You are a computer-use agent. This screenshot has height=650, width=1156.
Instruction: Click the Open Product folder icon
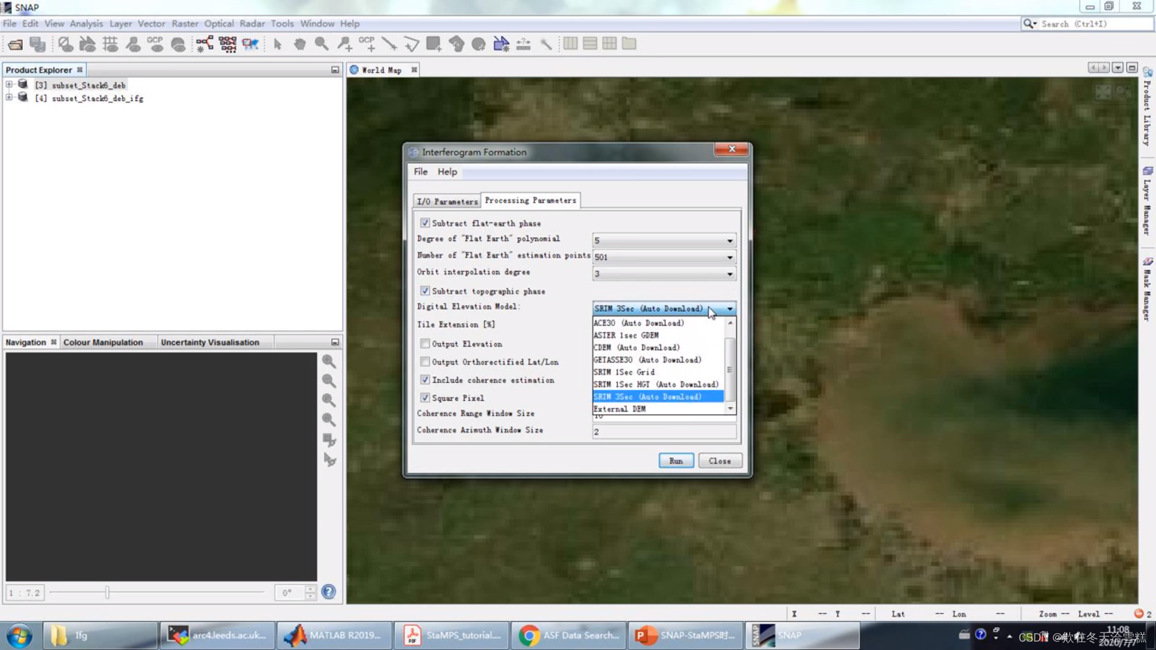click(15, 44)
